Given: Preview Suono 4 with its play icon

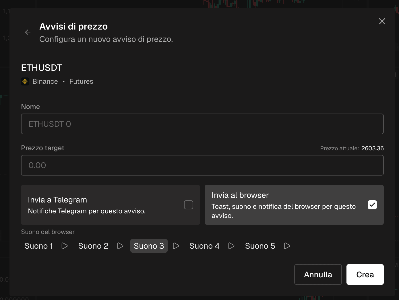Looking at the screenshot, I should click(x=231, y=246).
